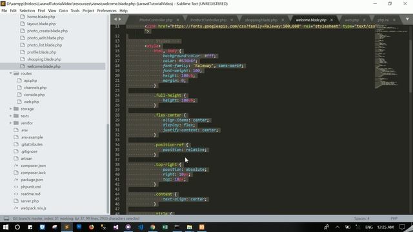
Task: Open photo_create.blade.php in the sidebar
Action: [47, 31]
